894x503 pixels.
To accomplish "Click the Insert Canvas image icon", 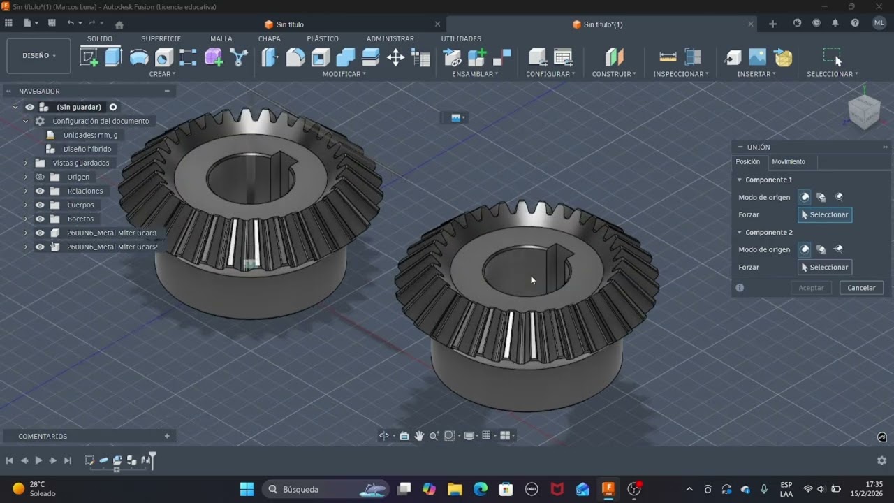I will coord(758,57).
